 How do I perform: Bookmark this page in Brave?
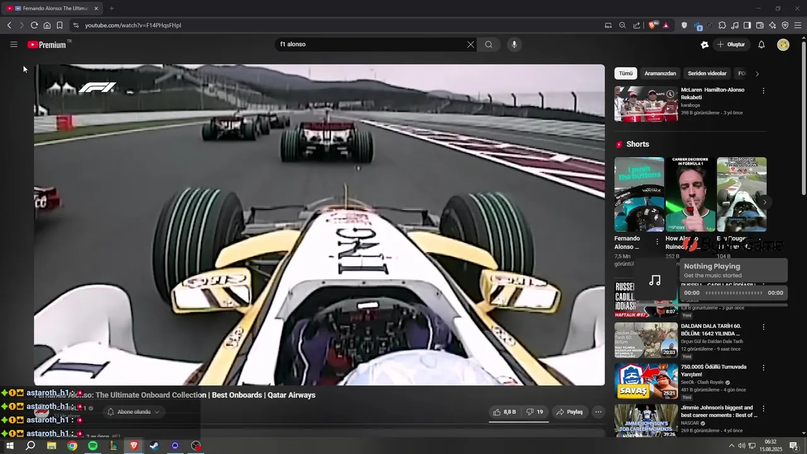pos(59,25)
